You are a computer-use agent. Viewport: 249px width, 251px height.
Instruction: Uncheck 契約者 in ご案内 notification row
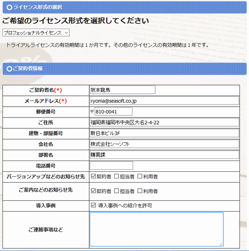93,191
